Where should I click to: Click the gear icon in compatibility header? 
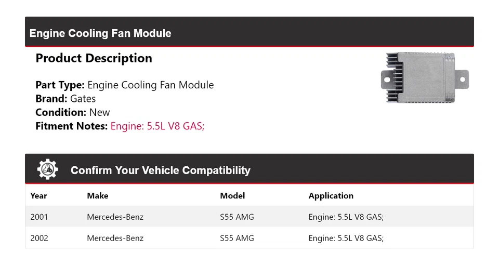pos(47,170)
